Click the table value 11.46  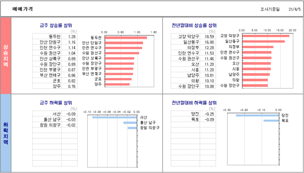209,59
